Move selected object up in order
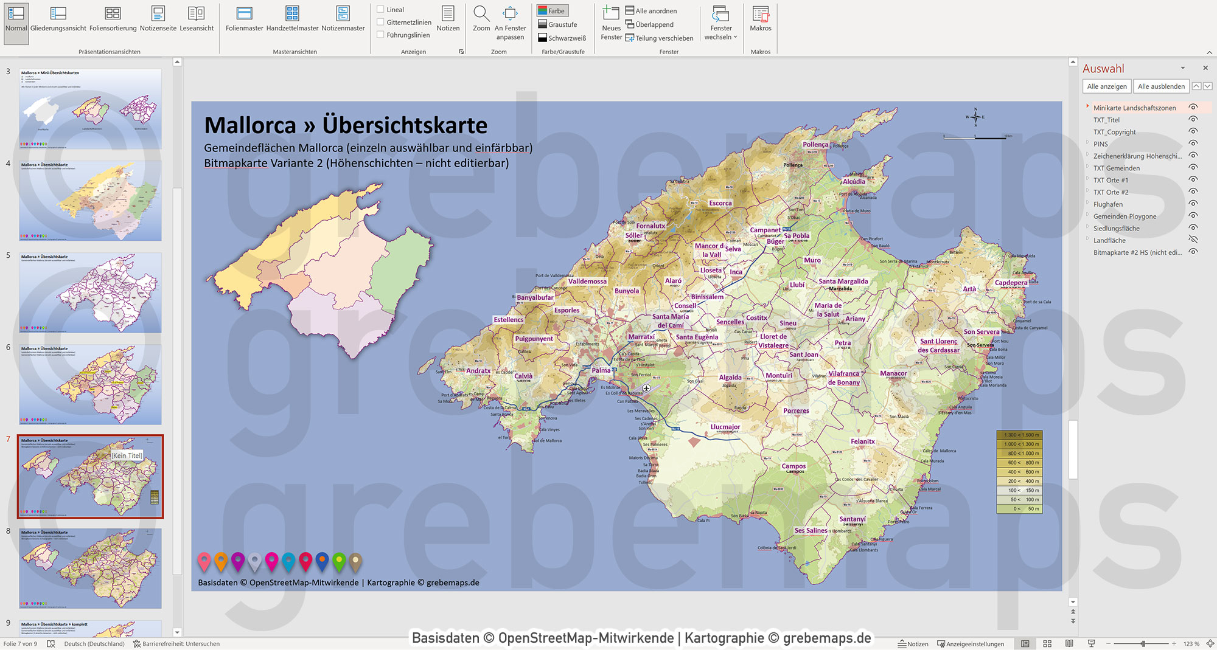The image size is (1217, 650). tap(1196, 86)
